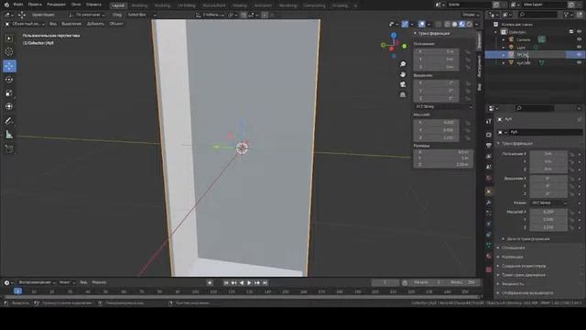Activate the Move tool
The image size is (586, 330).
pos(9,66)
